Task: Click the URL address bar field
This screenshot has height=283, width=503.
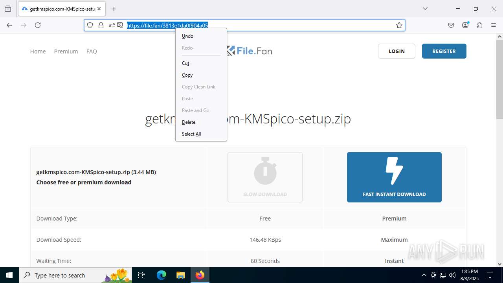Action: [x=244, y=25]
